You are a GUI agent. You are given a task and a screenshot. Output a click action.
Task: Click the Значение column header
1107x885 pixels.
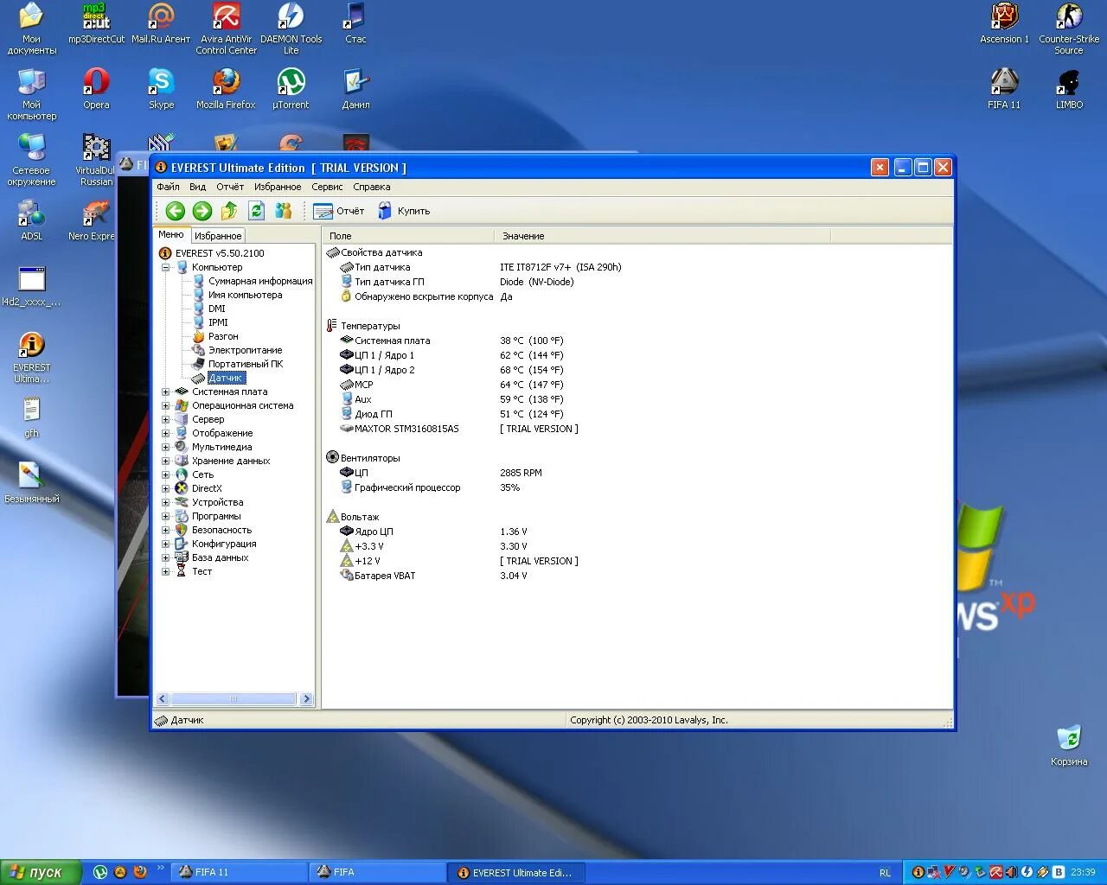662,236
